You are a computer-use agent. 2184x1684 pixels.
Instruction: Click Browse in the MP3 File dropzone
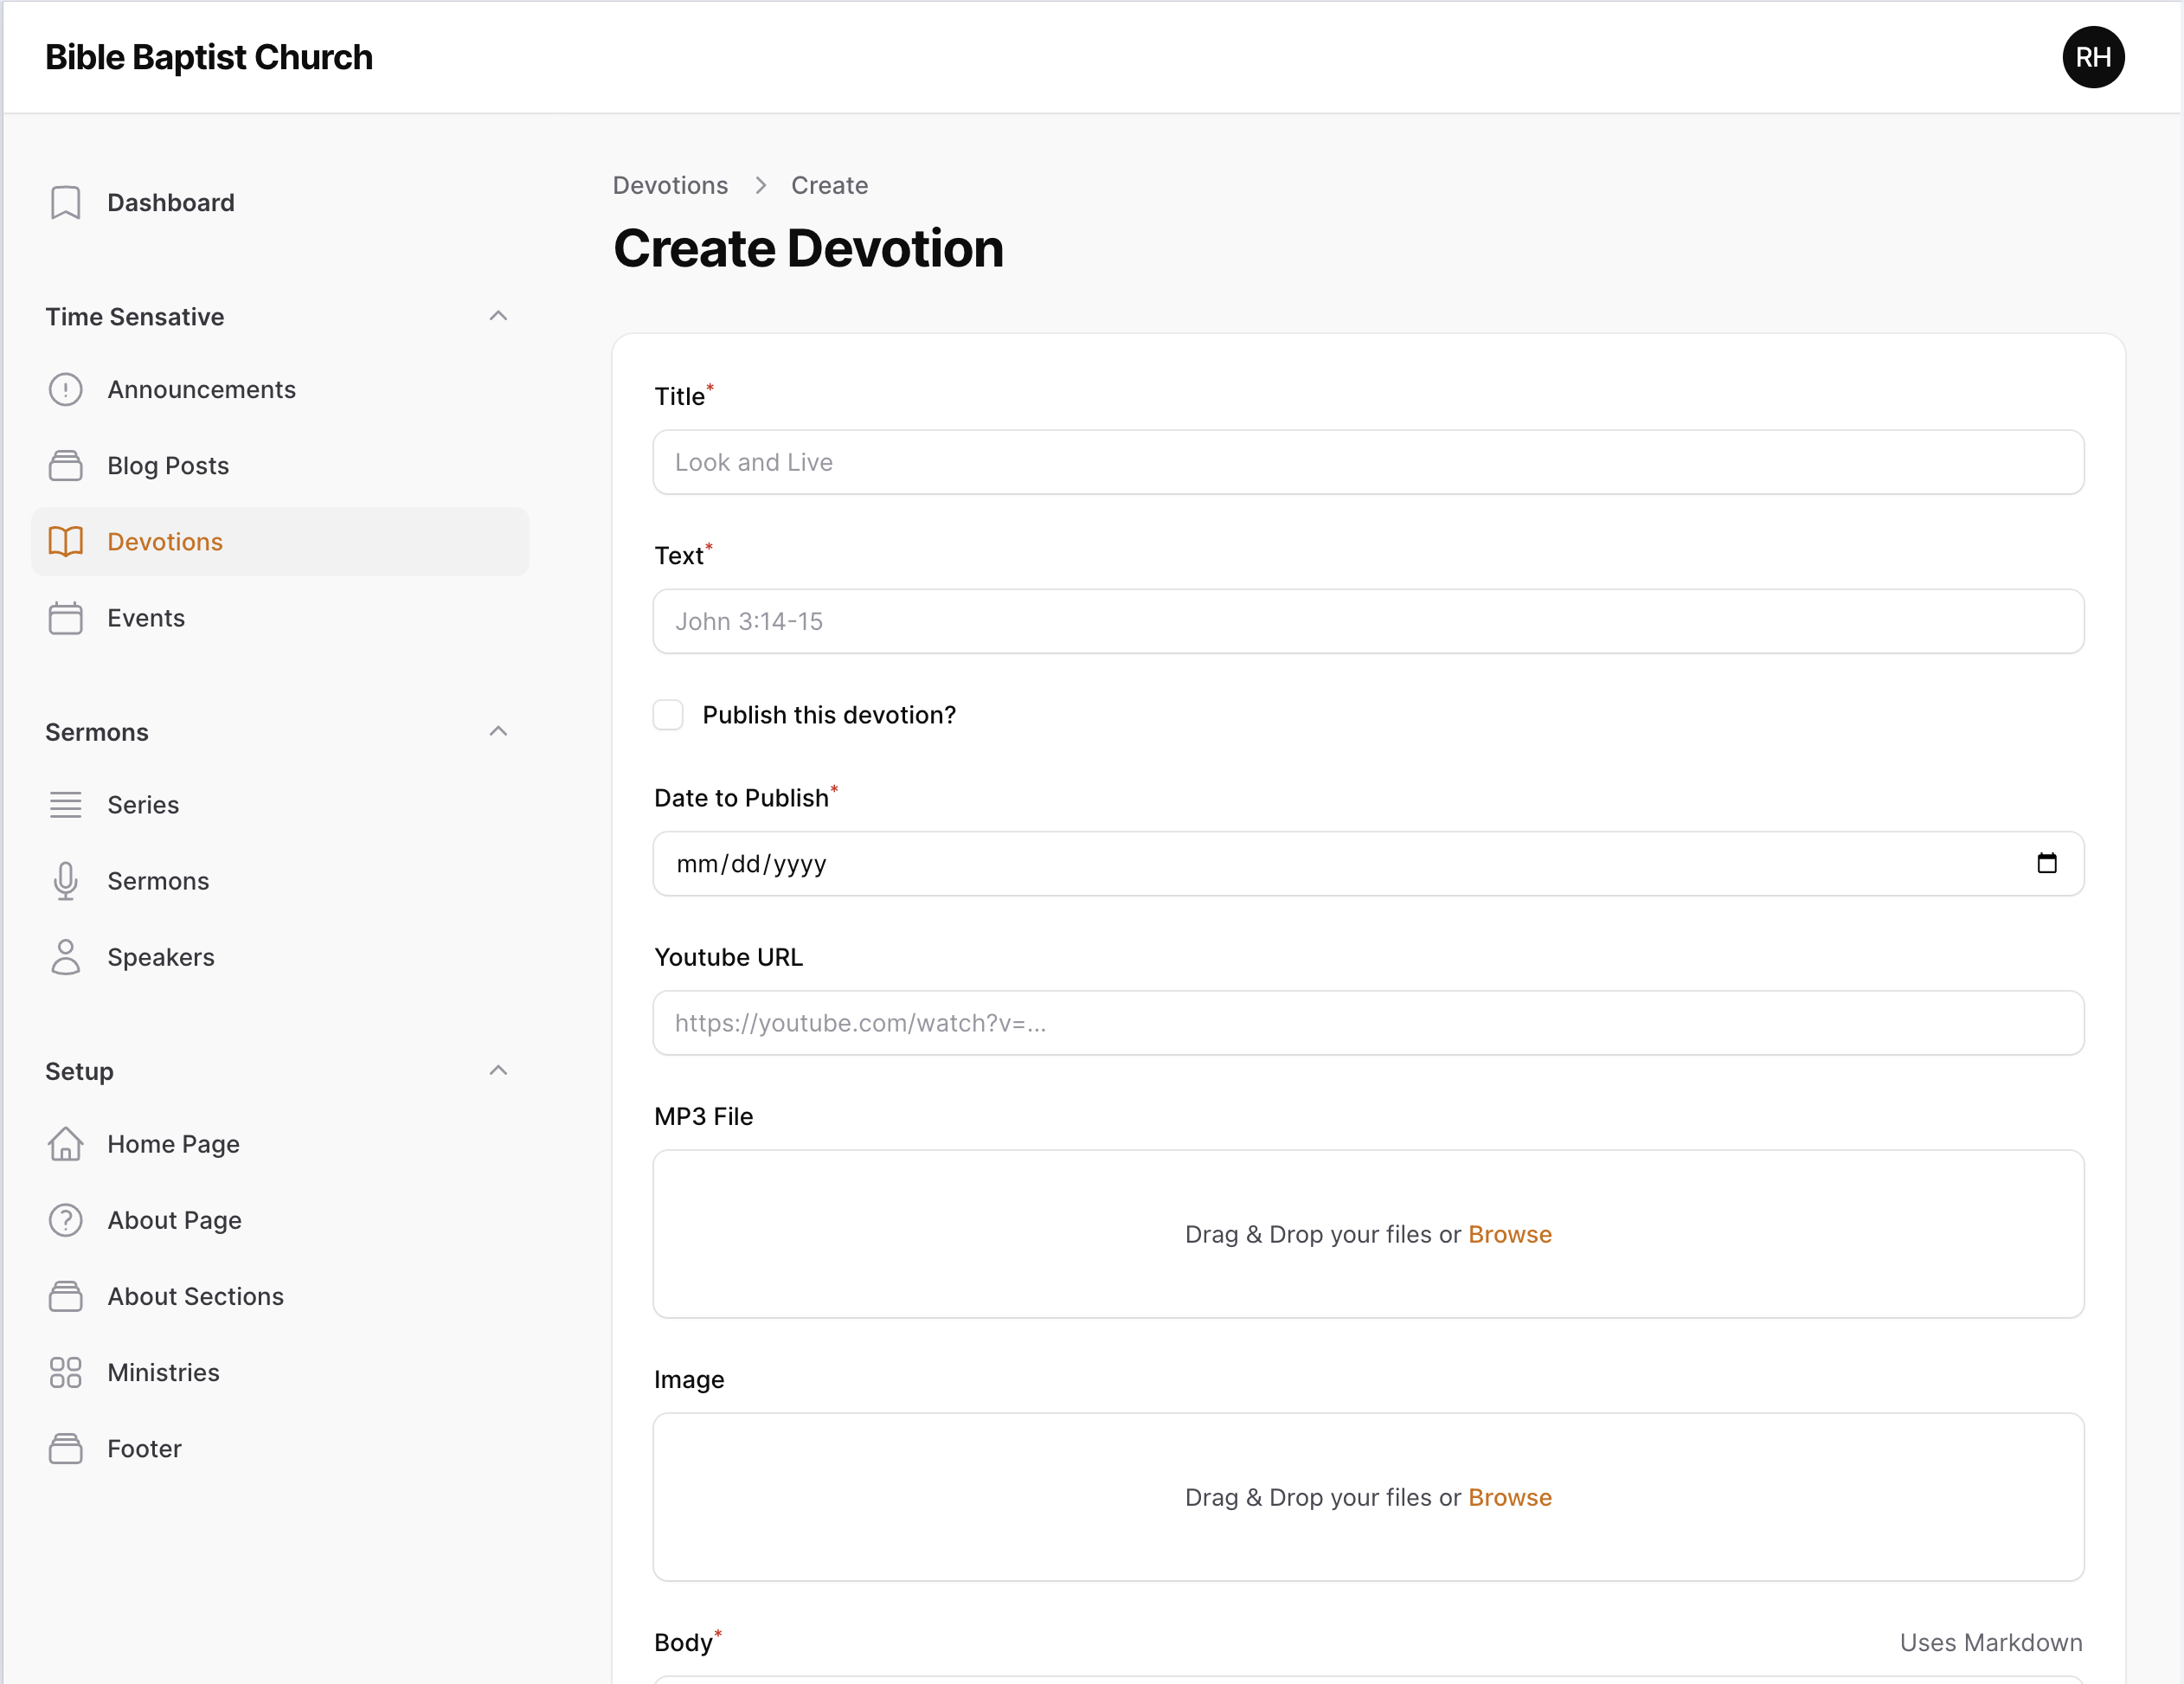pos(1509,1234)
